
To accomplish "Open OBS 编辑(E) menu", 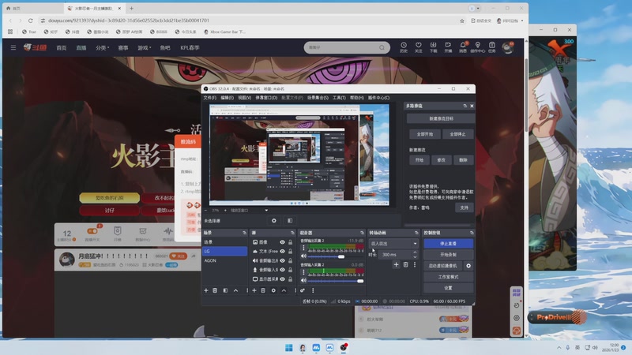I will [x=227, y=98].
